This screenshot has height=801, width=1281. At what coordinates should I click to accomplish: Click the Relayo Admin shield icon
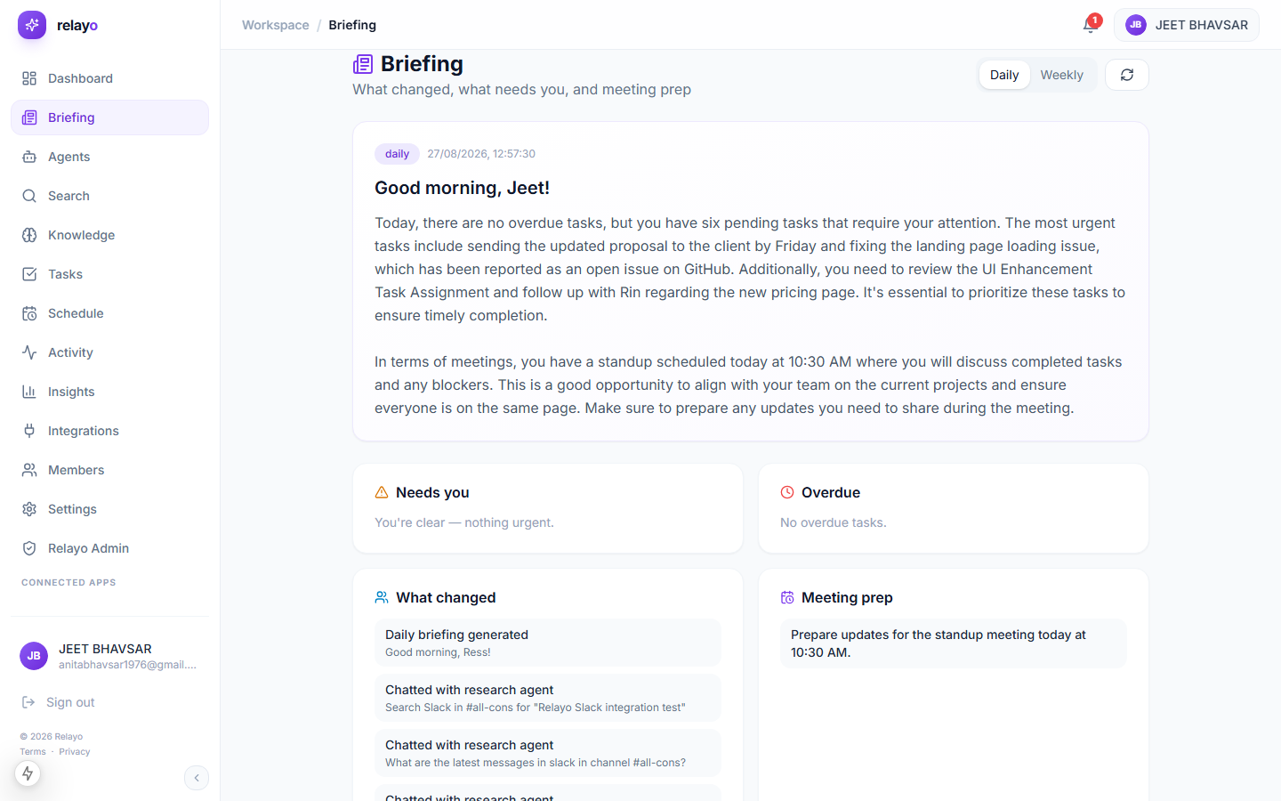pos(29,548)
